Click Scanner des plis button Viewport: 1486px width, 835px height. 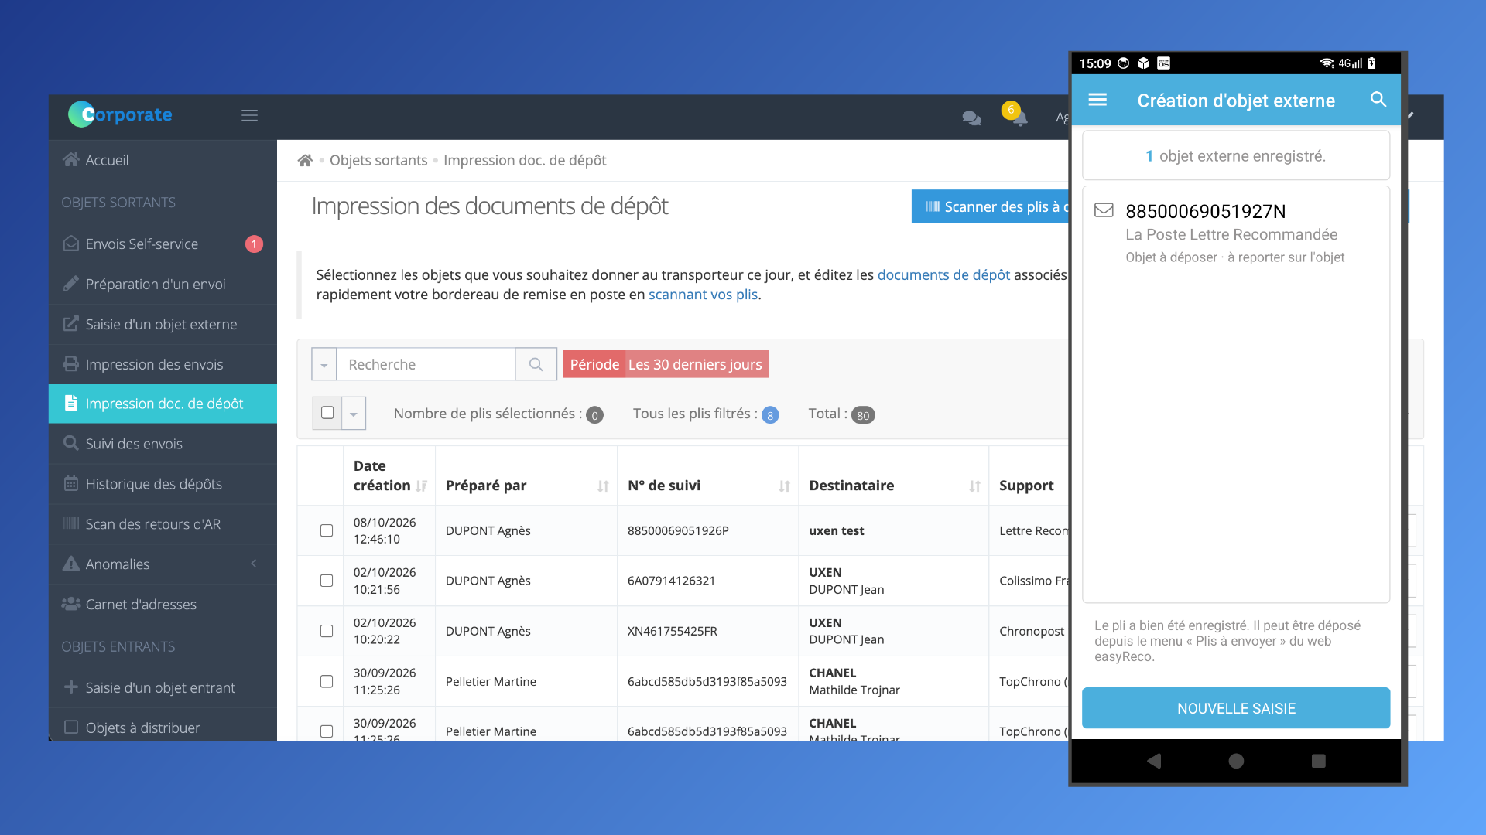coord(991,206)
